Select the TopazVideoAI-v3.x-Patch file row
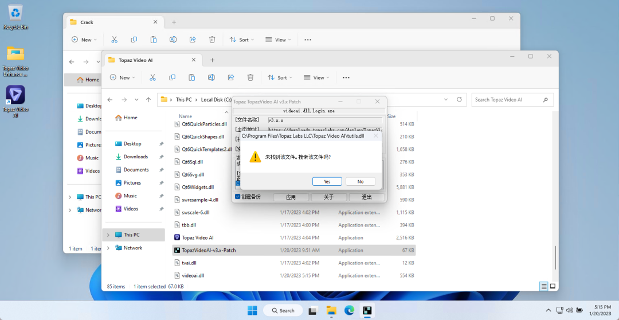619x320 pixels. 294,250
